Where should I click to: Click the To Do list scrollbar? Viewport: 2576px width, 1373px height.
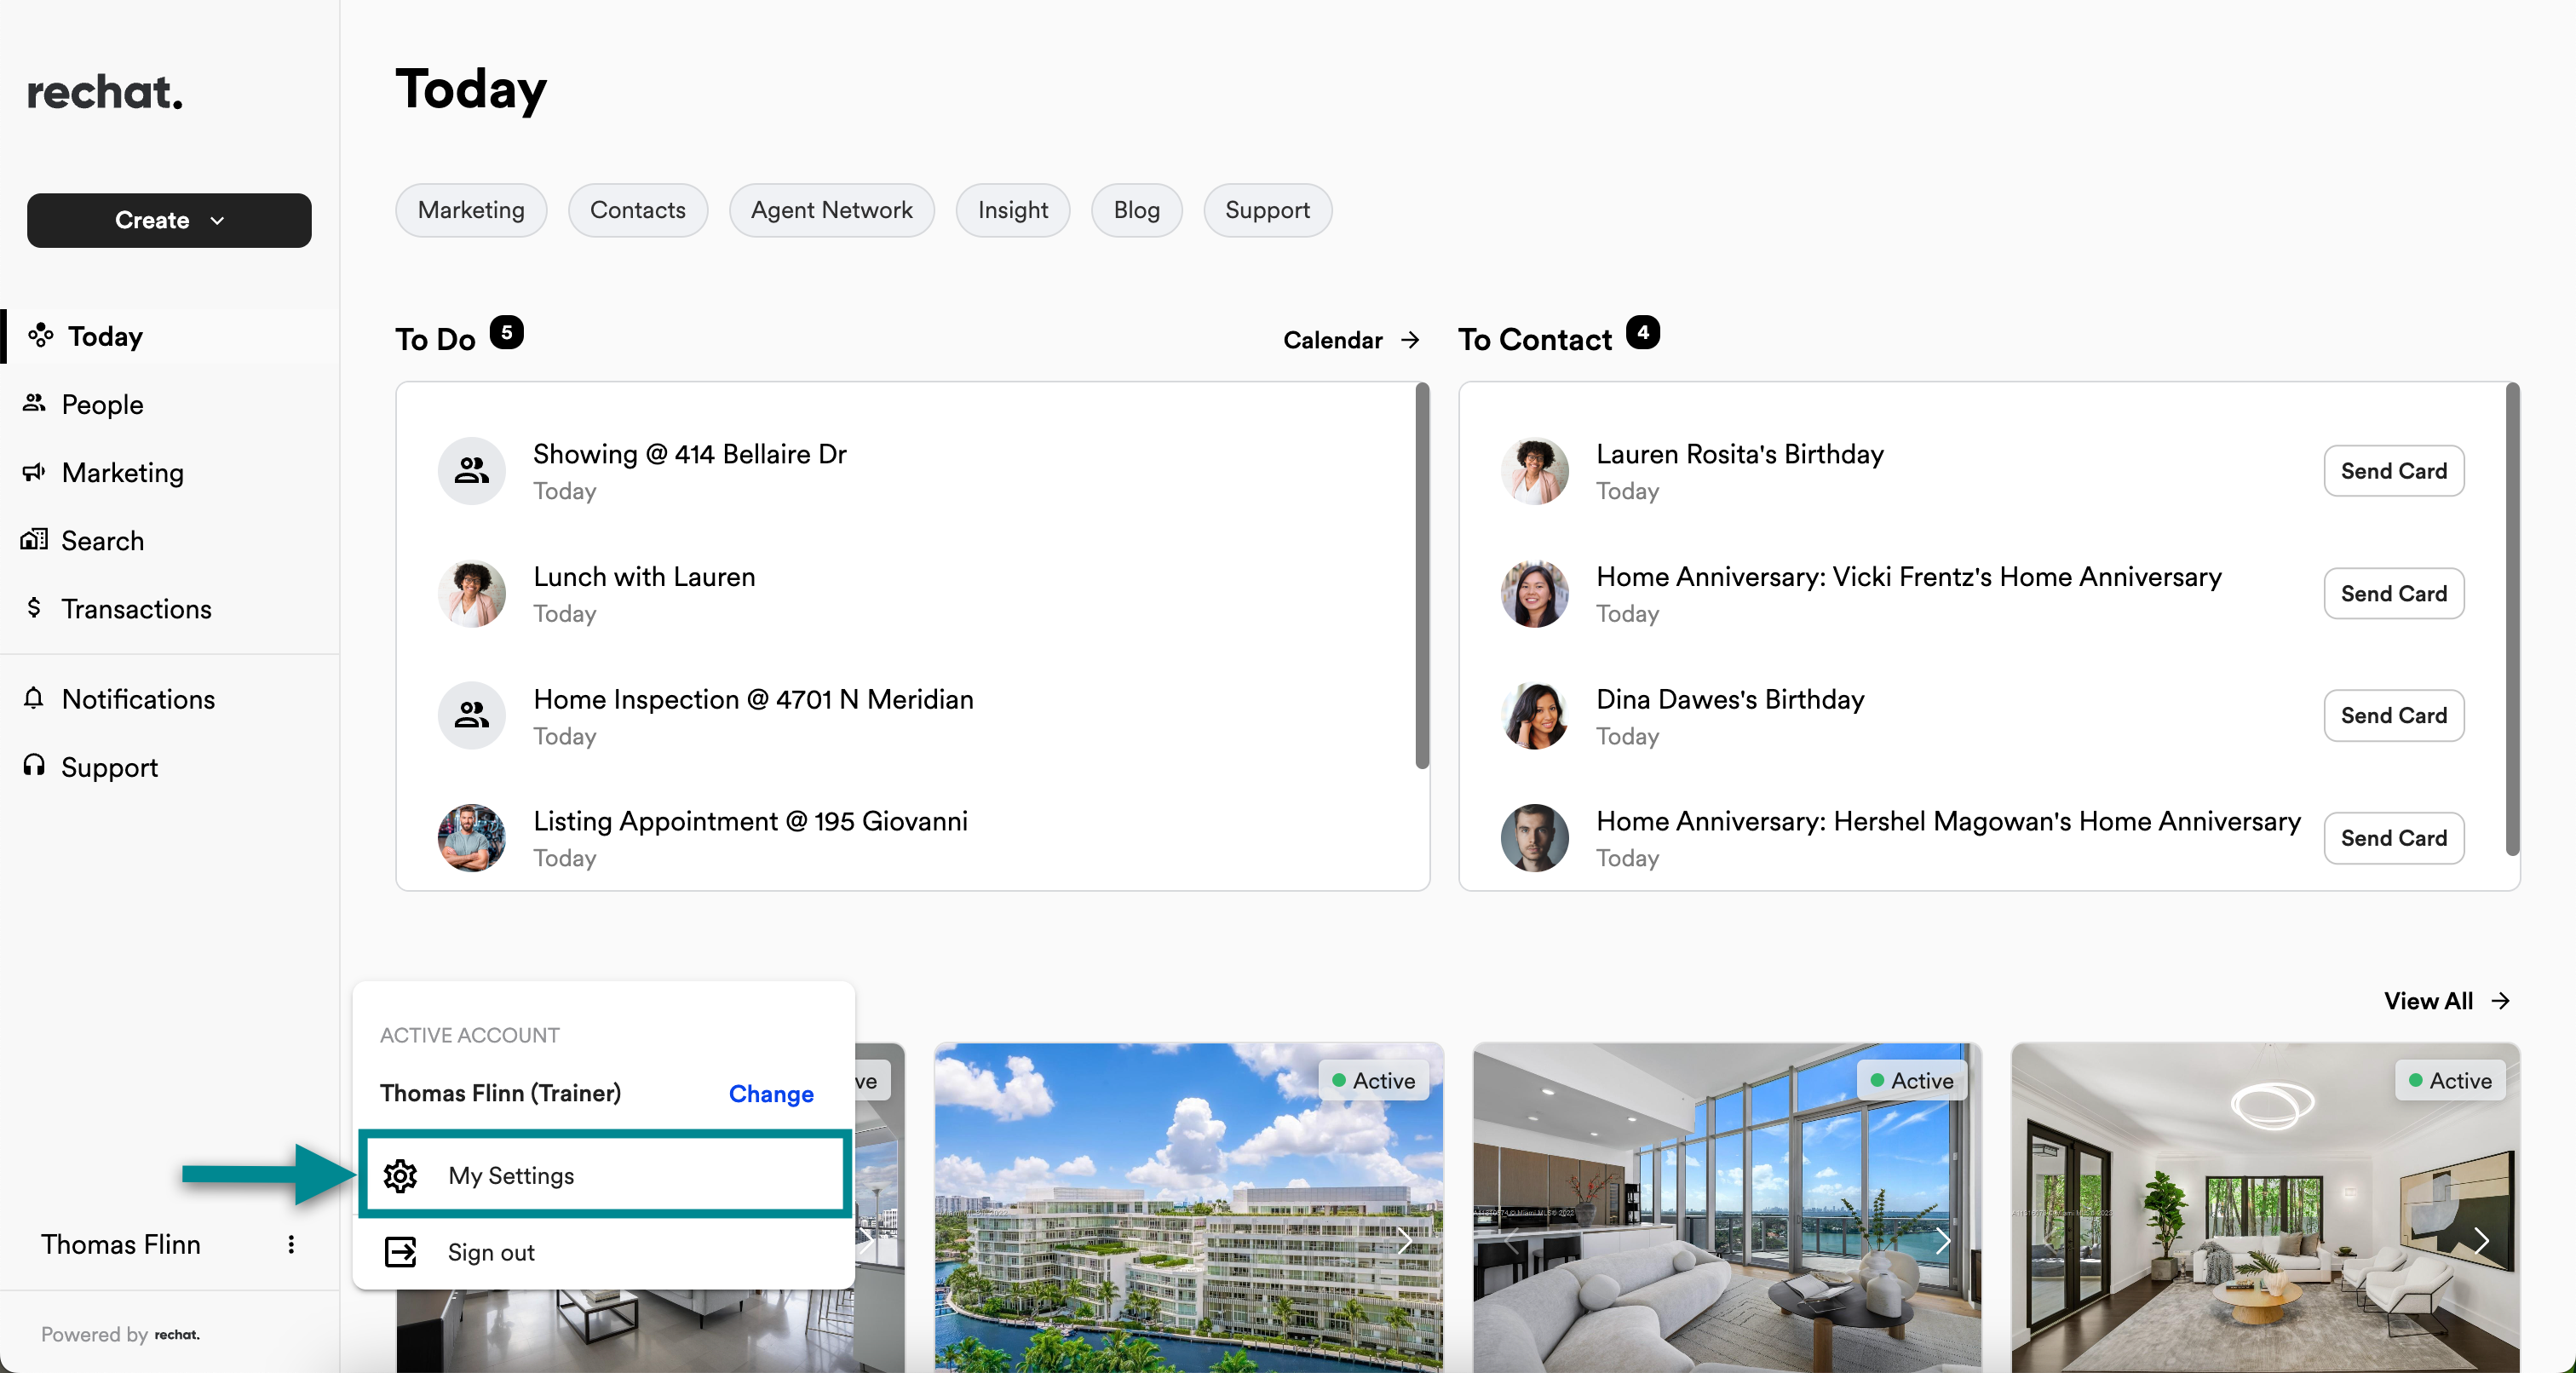[1422, 577]
